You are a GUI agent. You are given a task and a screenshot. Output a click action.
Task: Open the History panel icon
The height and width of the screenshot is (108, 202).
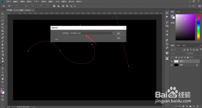pos(167,13)
